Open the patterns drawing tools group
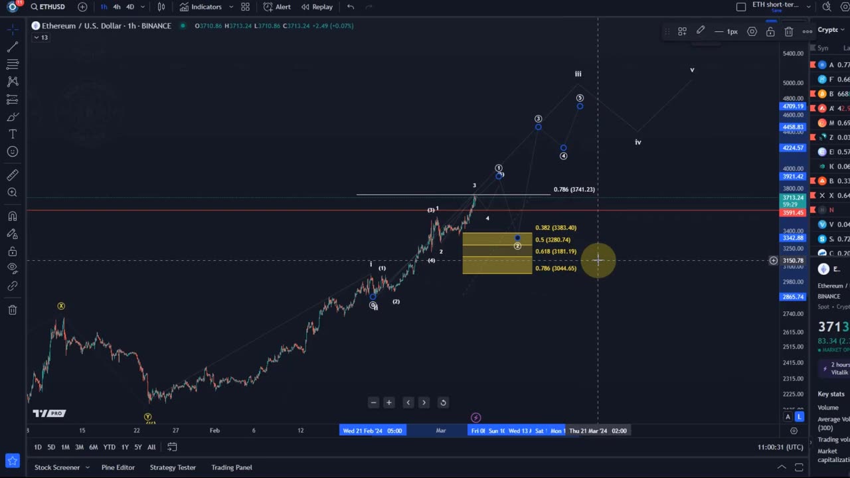Screen dimensions: 850x478 point(13,82)
